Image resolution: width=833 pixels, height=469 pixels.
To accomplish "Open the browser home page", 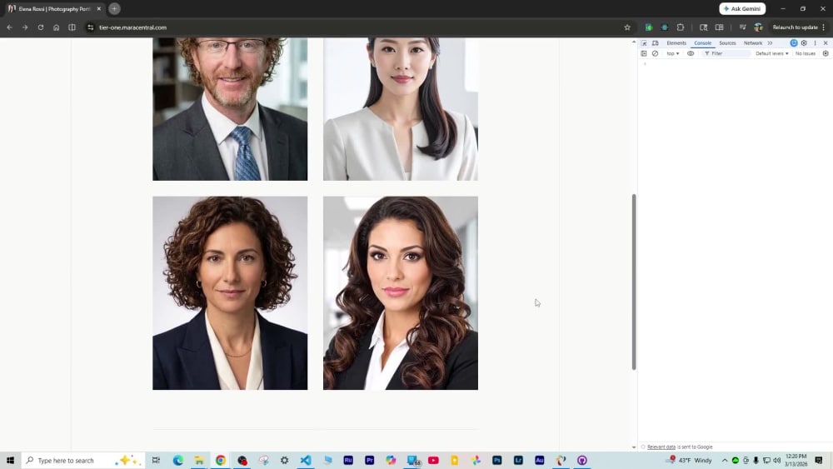I will tap(57, 27).
